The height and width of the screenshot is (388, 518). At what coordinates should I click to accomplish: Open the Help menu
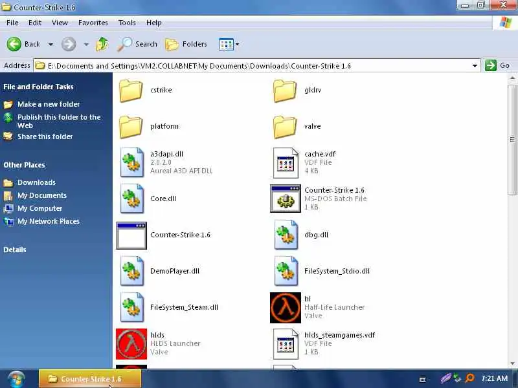point(153,23)
